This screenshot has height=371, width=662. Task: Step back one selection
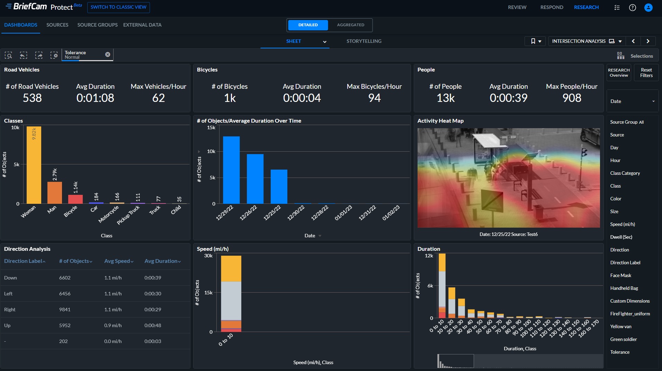pos(24,55)
